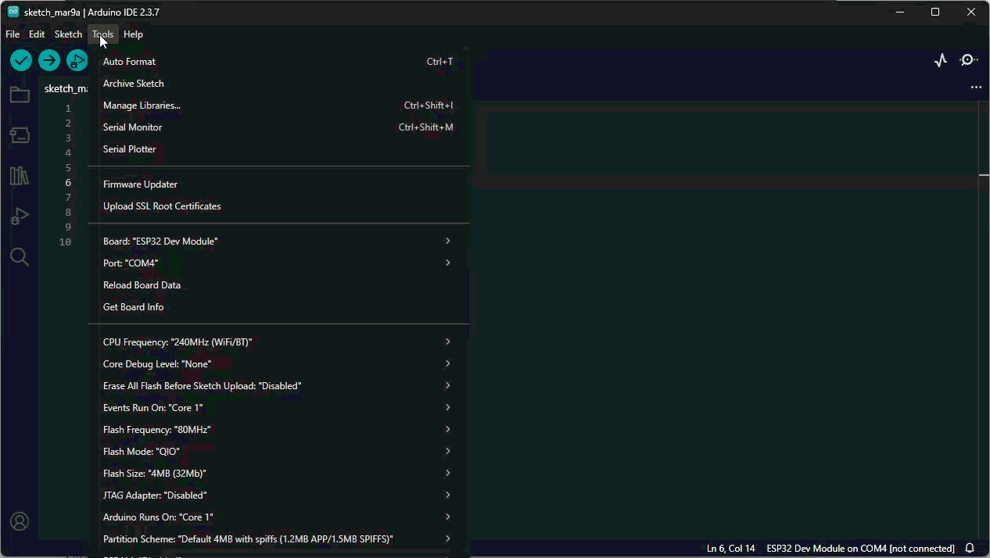Start debugging with the debug play button
This screenshot has width=990, height=558.
pos(77,60)
